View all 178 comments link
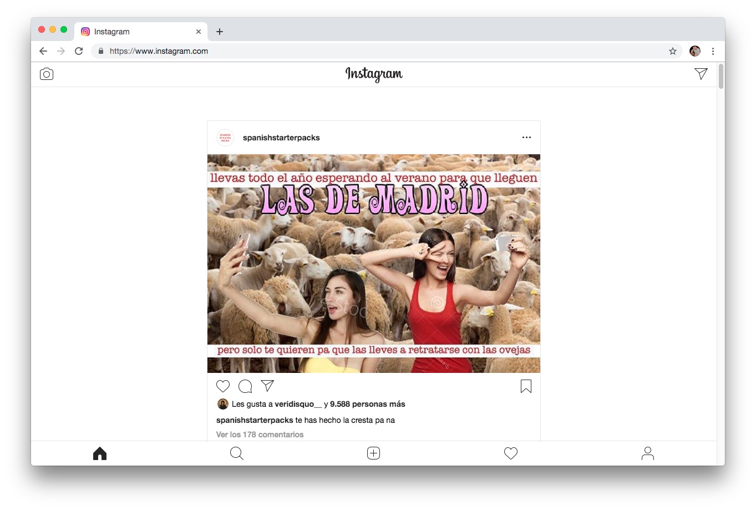 pyautogui.click(x=260, y=435)
